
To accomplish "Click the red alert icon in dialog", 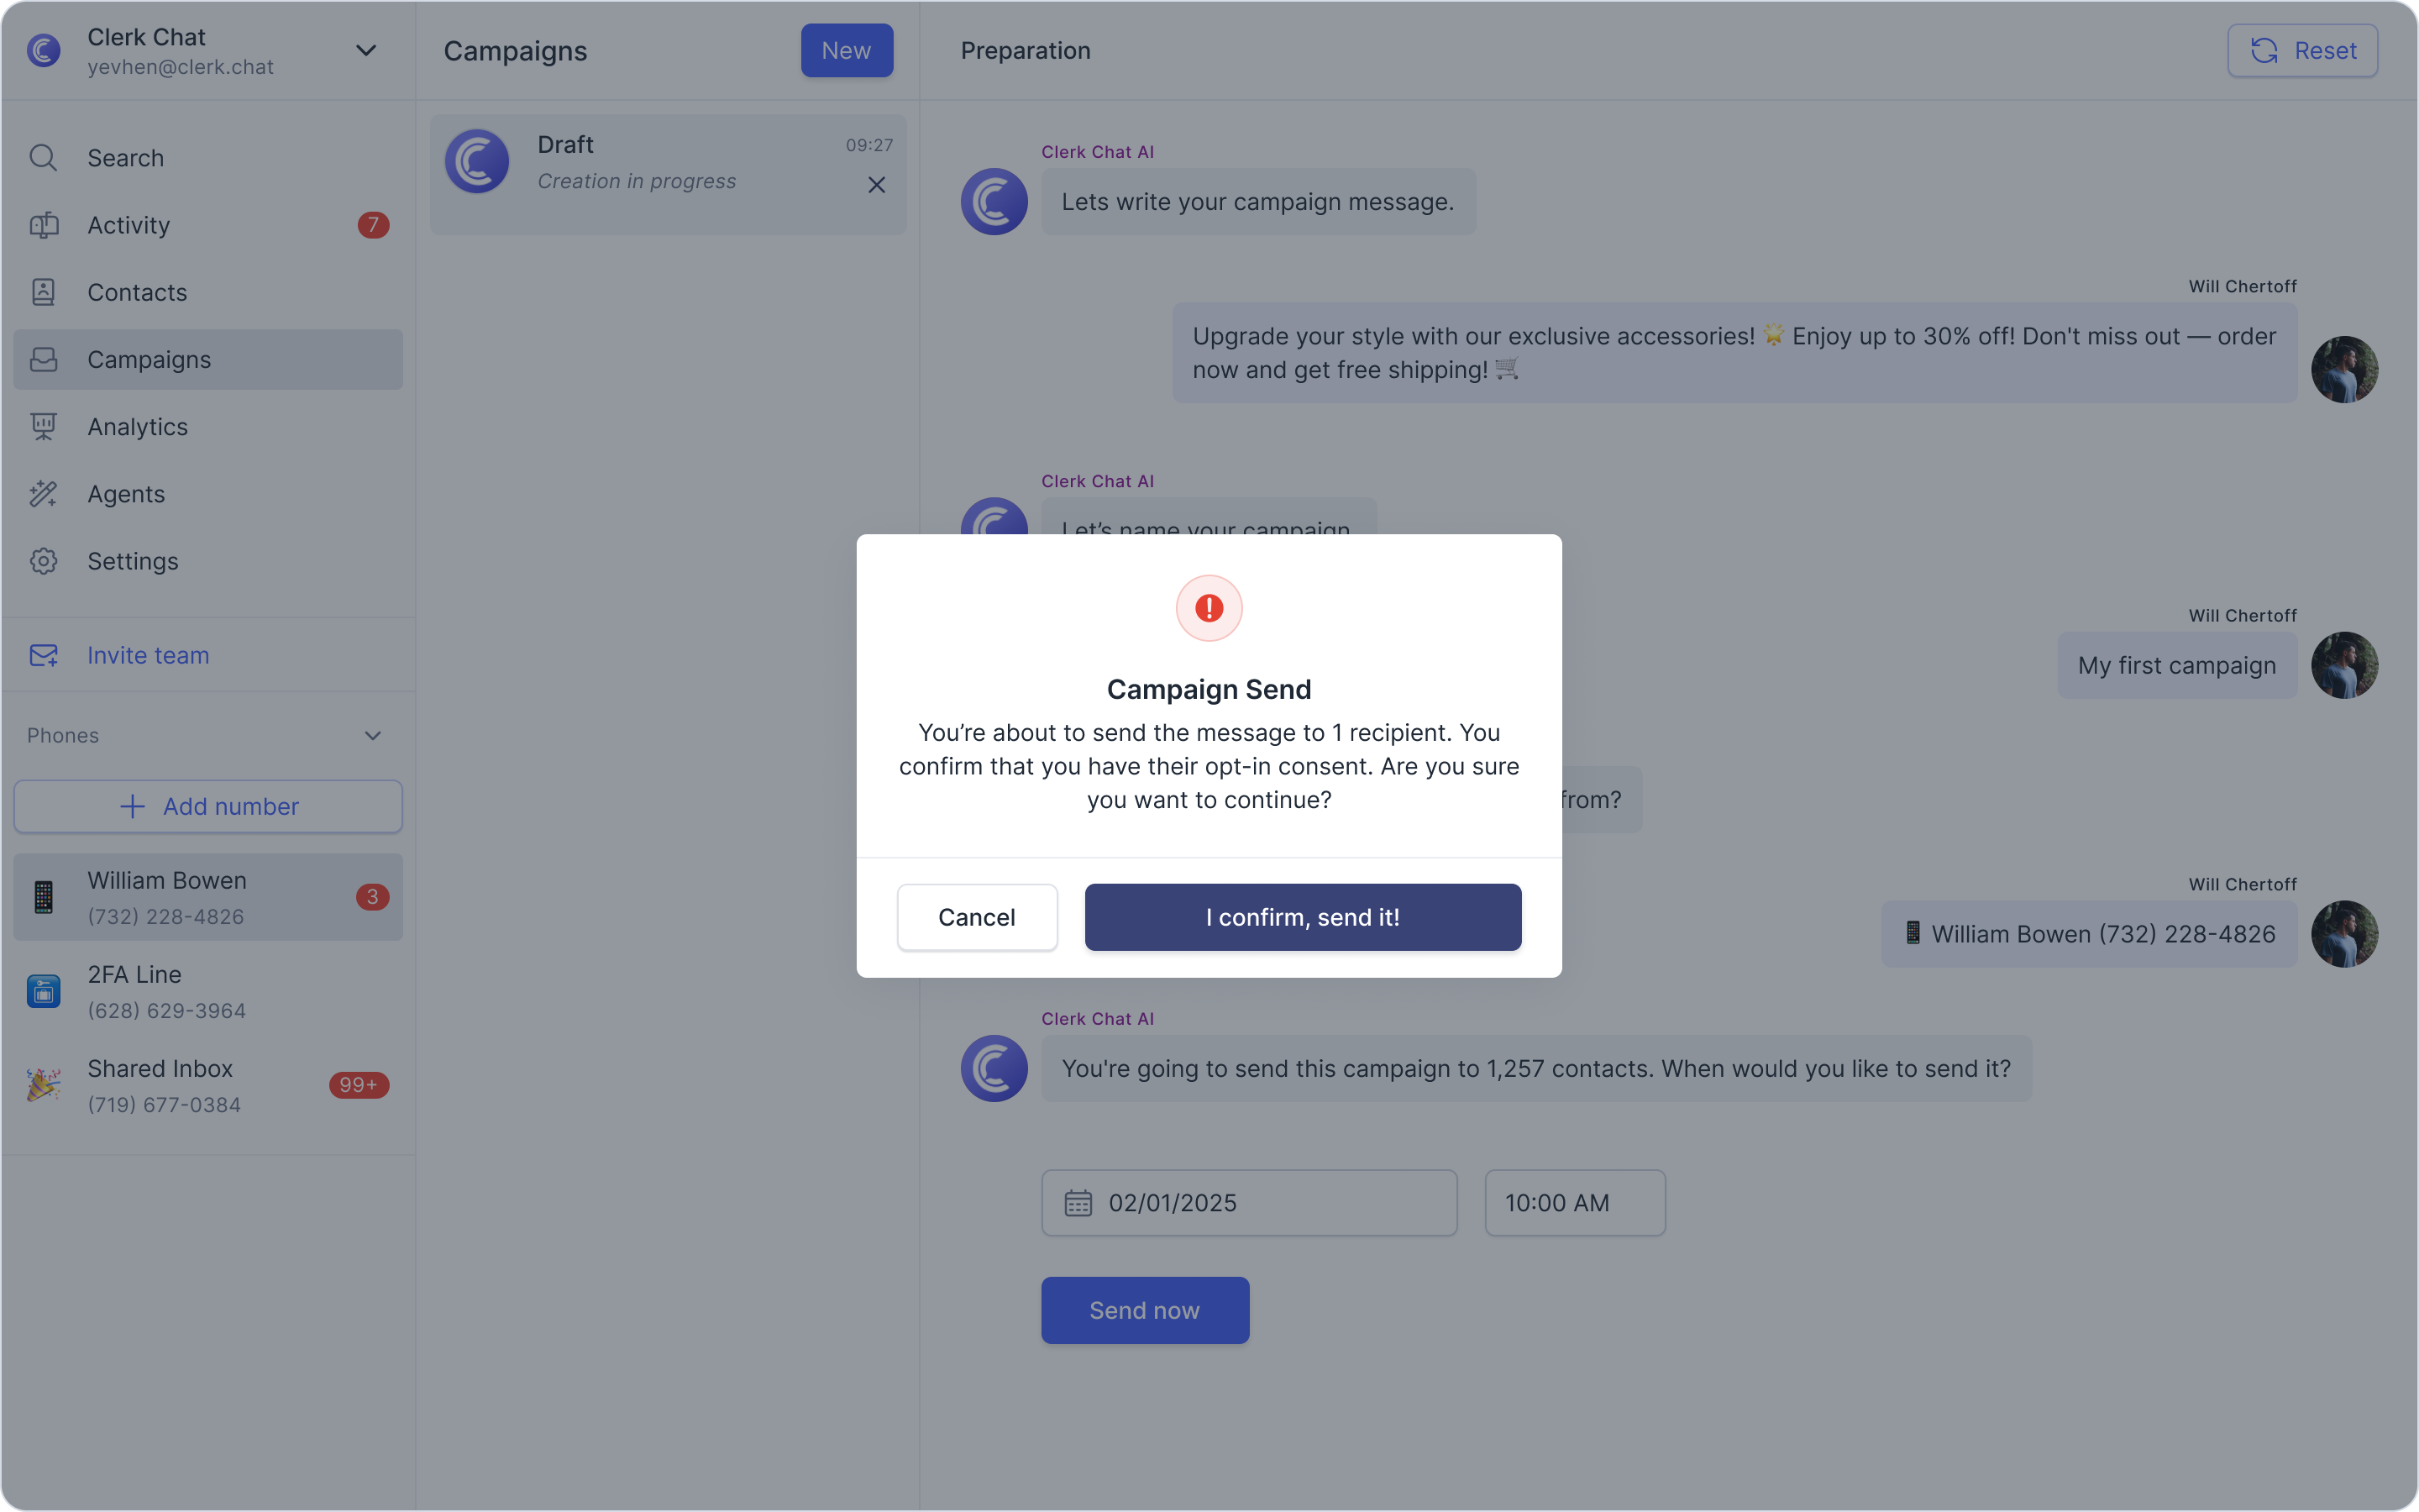I will (x=1209, y=608).
